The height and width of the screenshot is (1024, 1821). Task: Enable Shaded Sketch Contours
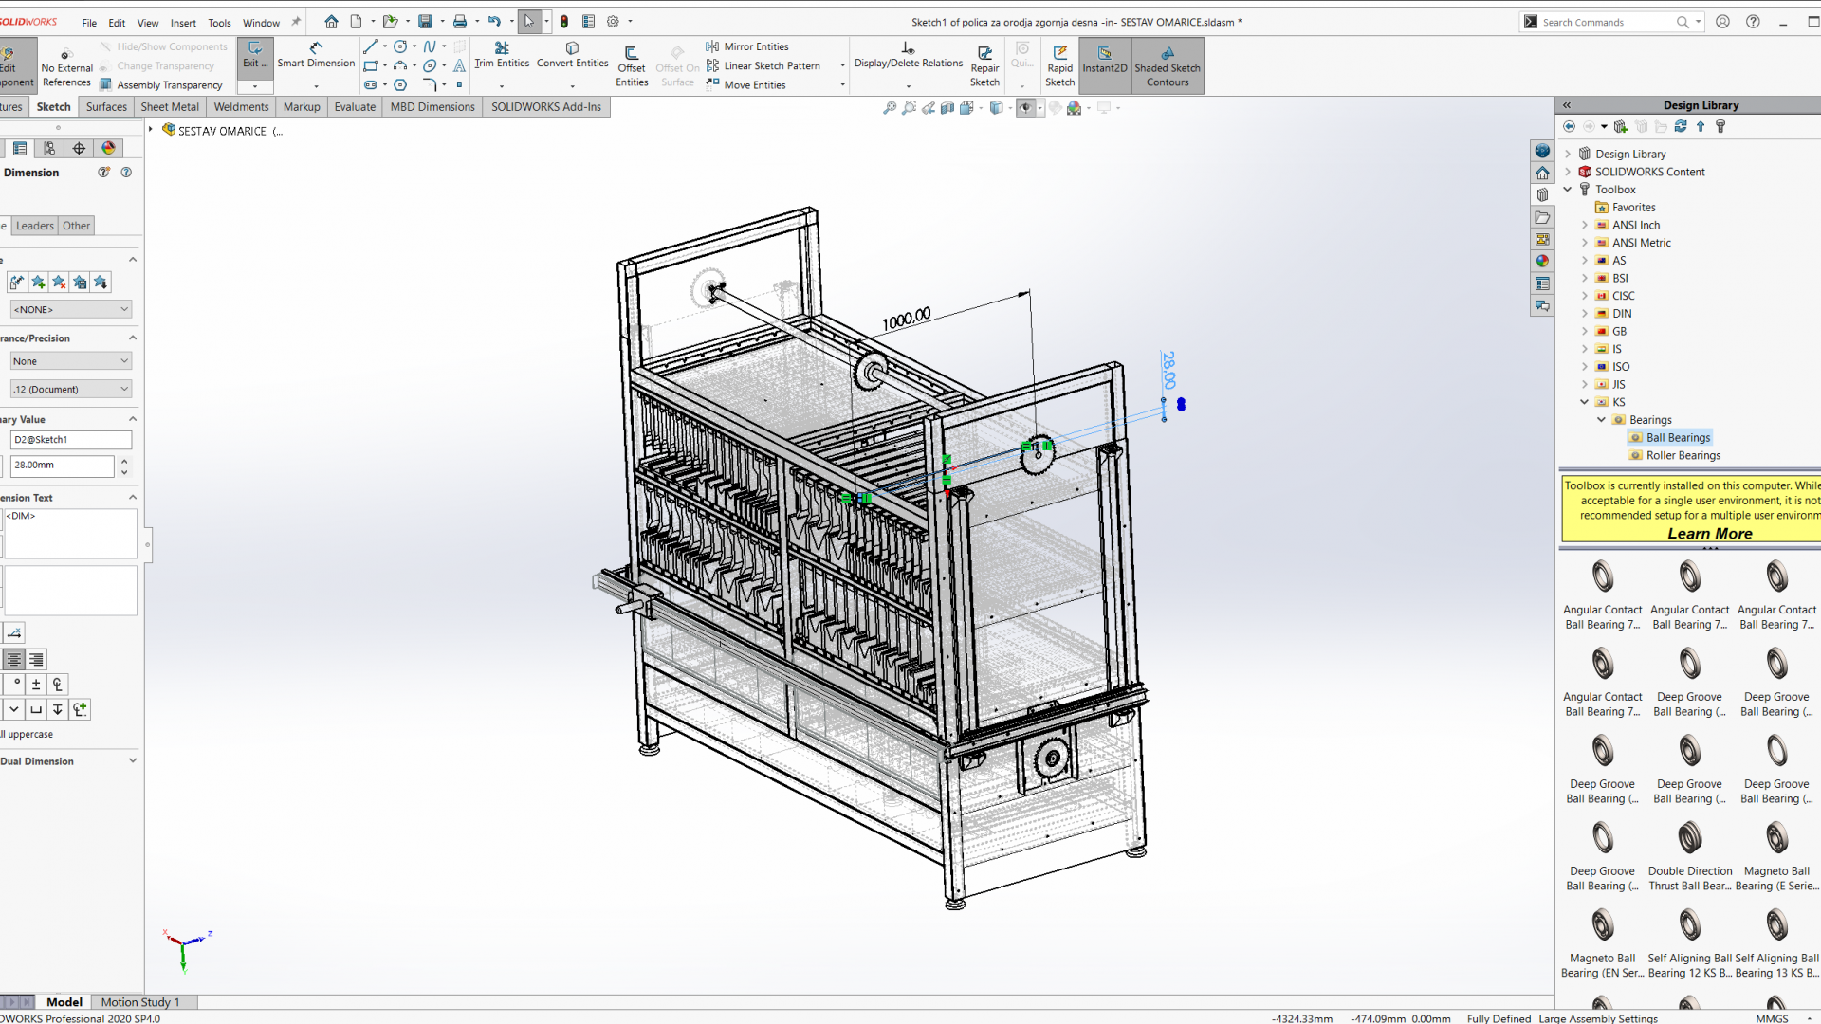(1167, 66)
